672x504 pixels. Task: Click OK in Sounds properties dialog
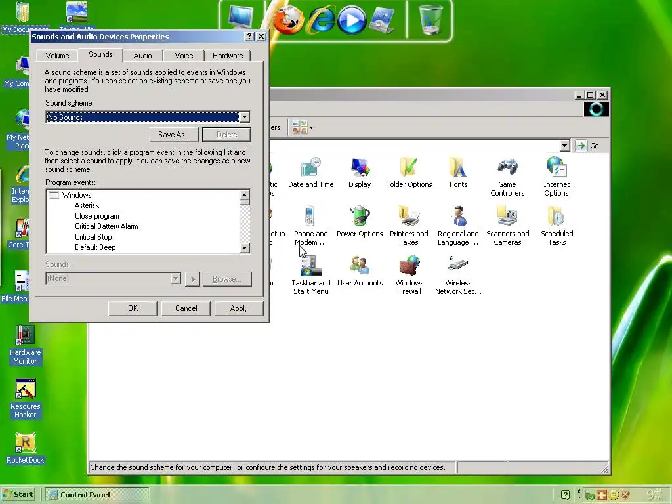tap(133, 308)
